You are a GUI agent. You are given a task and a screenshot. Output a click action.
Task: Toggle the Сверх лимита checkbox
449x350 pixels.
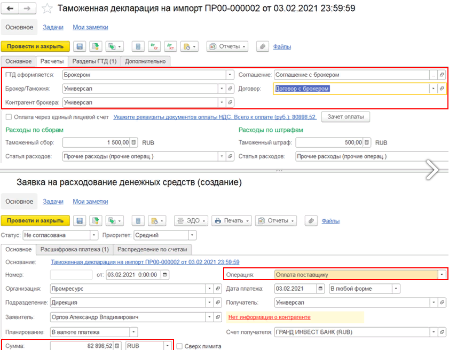click(x=179, y=346)
